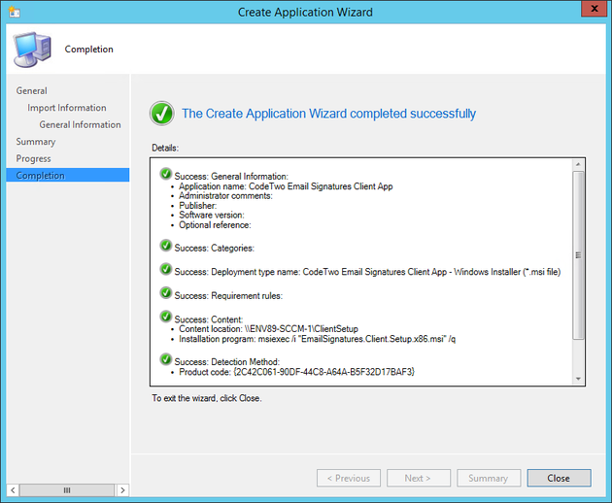Click the 'Success: Deployment type name' text

click(367, 272)
